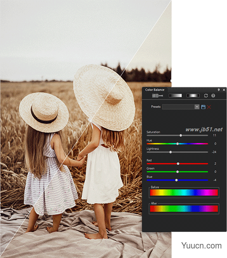Click the Lightness label
The image size is (227, 258).
[153, 149]
